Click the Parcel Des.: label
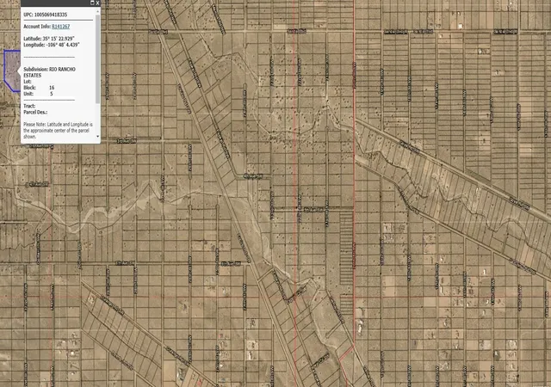Screen dimensions: 551x387 coord(35,113)
